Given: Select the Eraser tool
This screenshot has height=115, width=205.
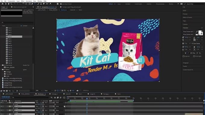Looking at the screenshot, I should pyautogui.click(x=44, y=4).
